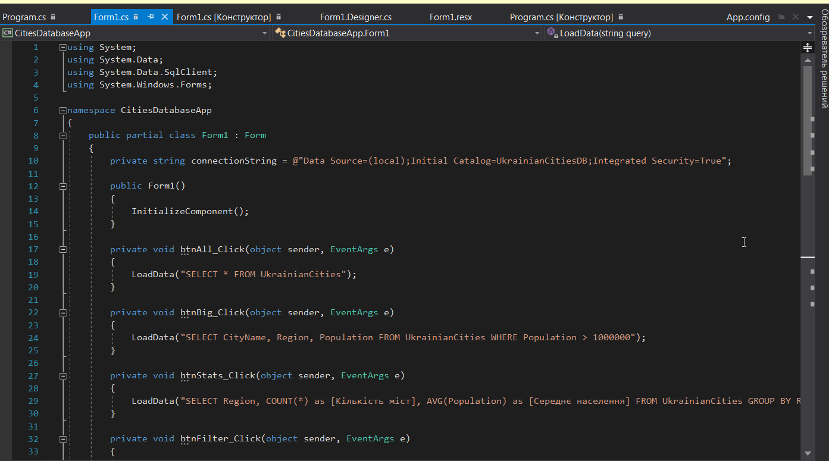Collapse the using directives block
The width and height of the screenshot is (829, 461).
pyautogui.click(x=63, y=48)
